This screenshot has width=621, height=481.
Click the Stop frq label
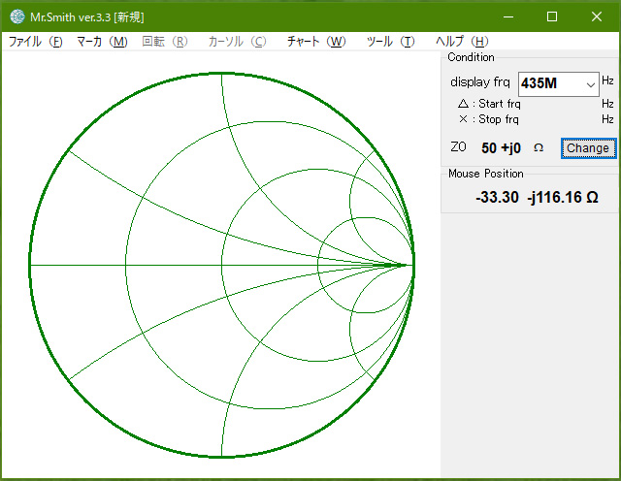[498, 119]
